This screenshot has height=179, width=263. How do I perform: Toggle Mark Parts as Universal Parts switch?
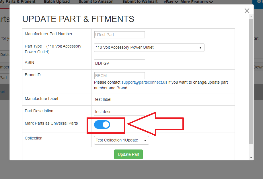coord(102,125)
